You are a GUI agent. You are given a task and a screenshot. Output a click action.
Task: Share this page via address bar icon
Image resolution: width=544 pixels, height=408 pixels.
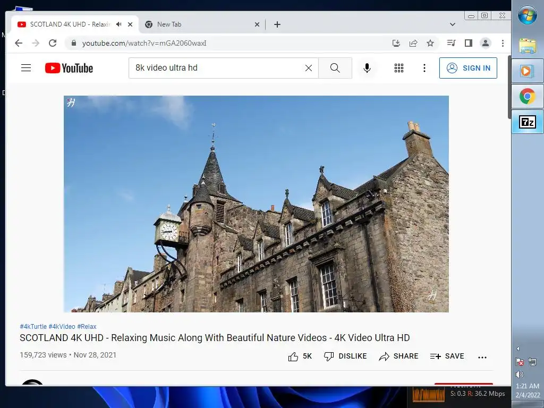click(x=413, y=43)
